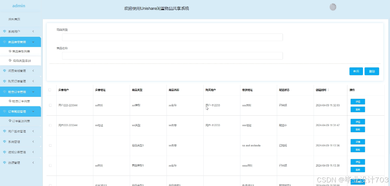390x186 pixels.
Task: Tick the select-all checkbox in table header
Action: click(x=50, y=90)
